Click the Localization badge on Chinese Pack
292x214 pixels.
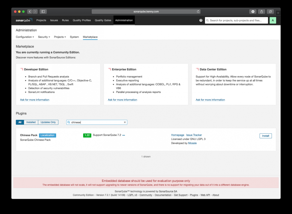click(x=47, y=135)
